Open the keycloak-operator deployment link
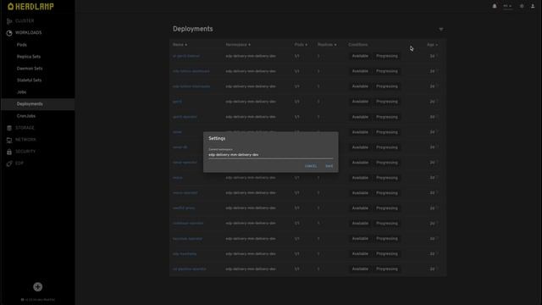The width and height of the screenshot is (542, 305). coord(187,239)
